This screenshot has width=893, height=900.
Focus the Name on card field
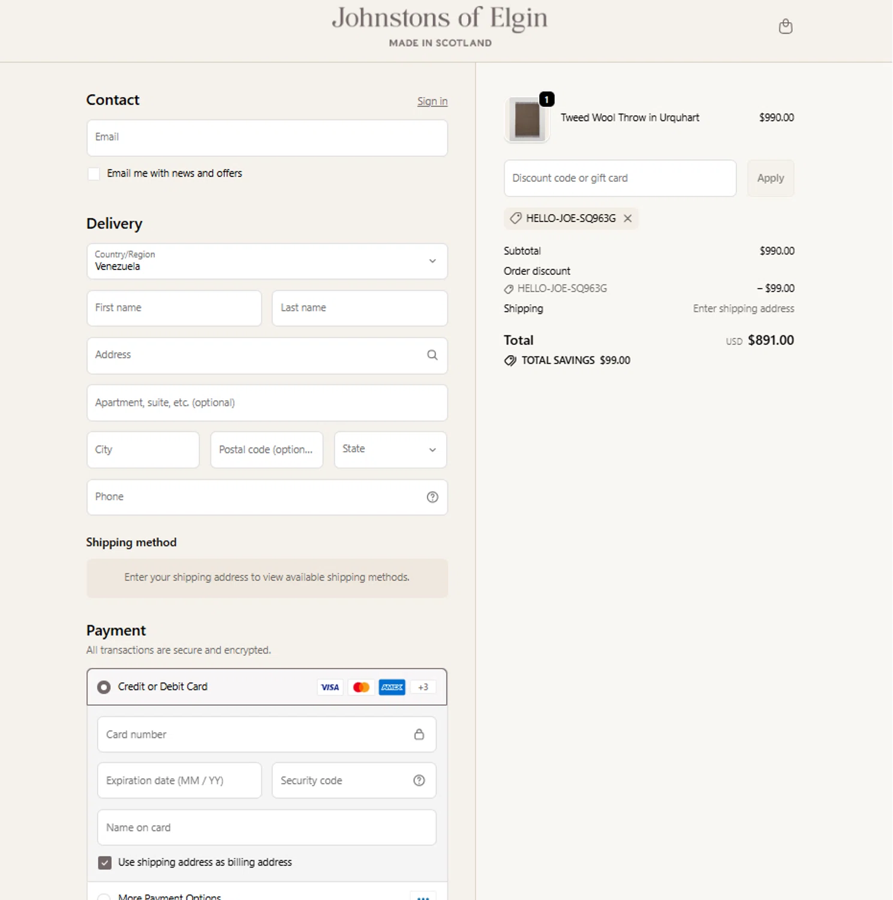click(x=267, y=827)
